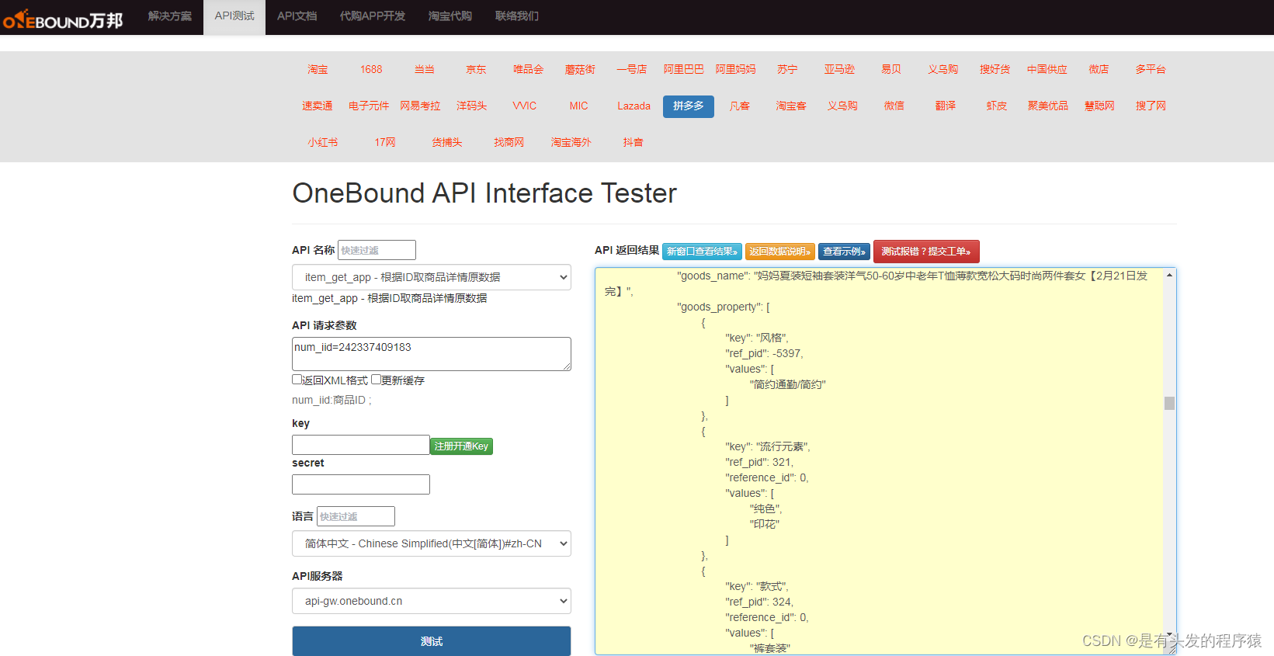Image resolution: width=1274 pixels, height=656 pixels.
Task: Select the 抖音 platform link
Action: coord(634,142)
